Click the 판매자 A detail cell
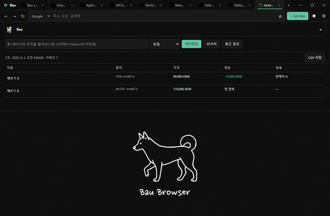 point(282,77)
